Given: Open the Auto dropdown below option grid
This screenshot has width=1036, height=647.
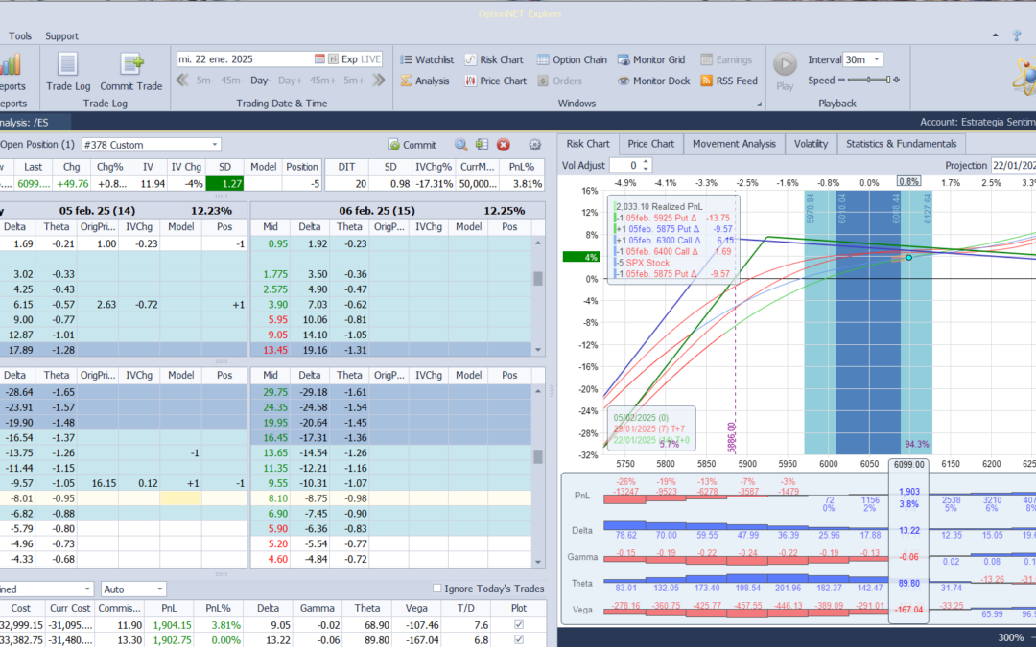Looking at the screenshot, I should [x=160, y=589].
